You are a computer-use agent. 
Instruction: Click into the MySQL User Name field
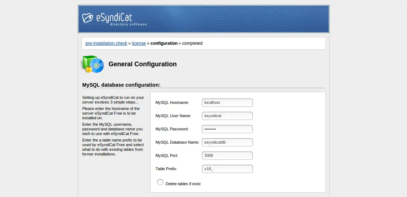coord(227,116)
